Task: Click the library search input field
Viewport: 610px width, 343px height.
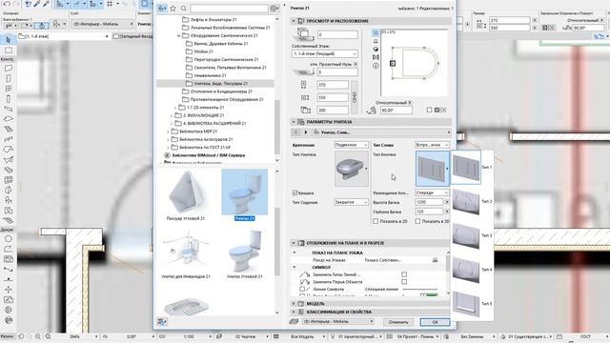Action: click(229, 9)
